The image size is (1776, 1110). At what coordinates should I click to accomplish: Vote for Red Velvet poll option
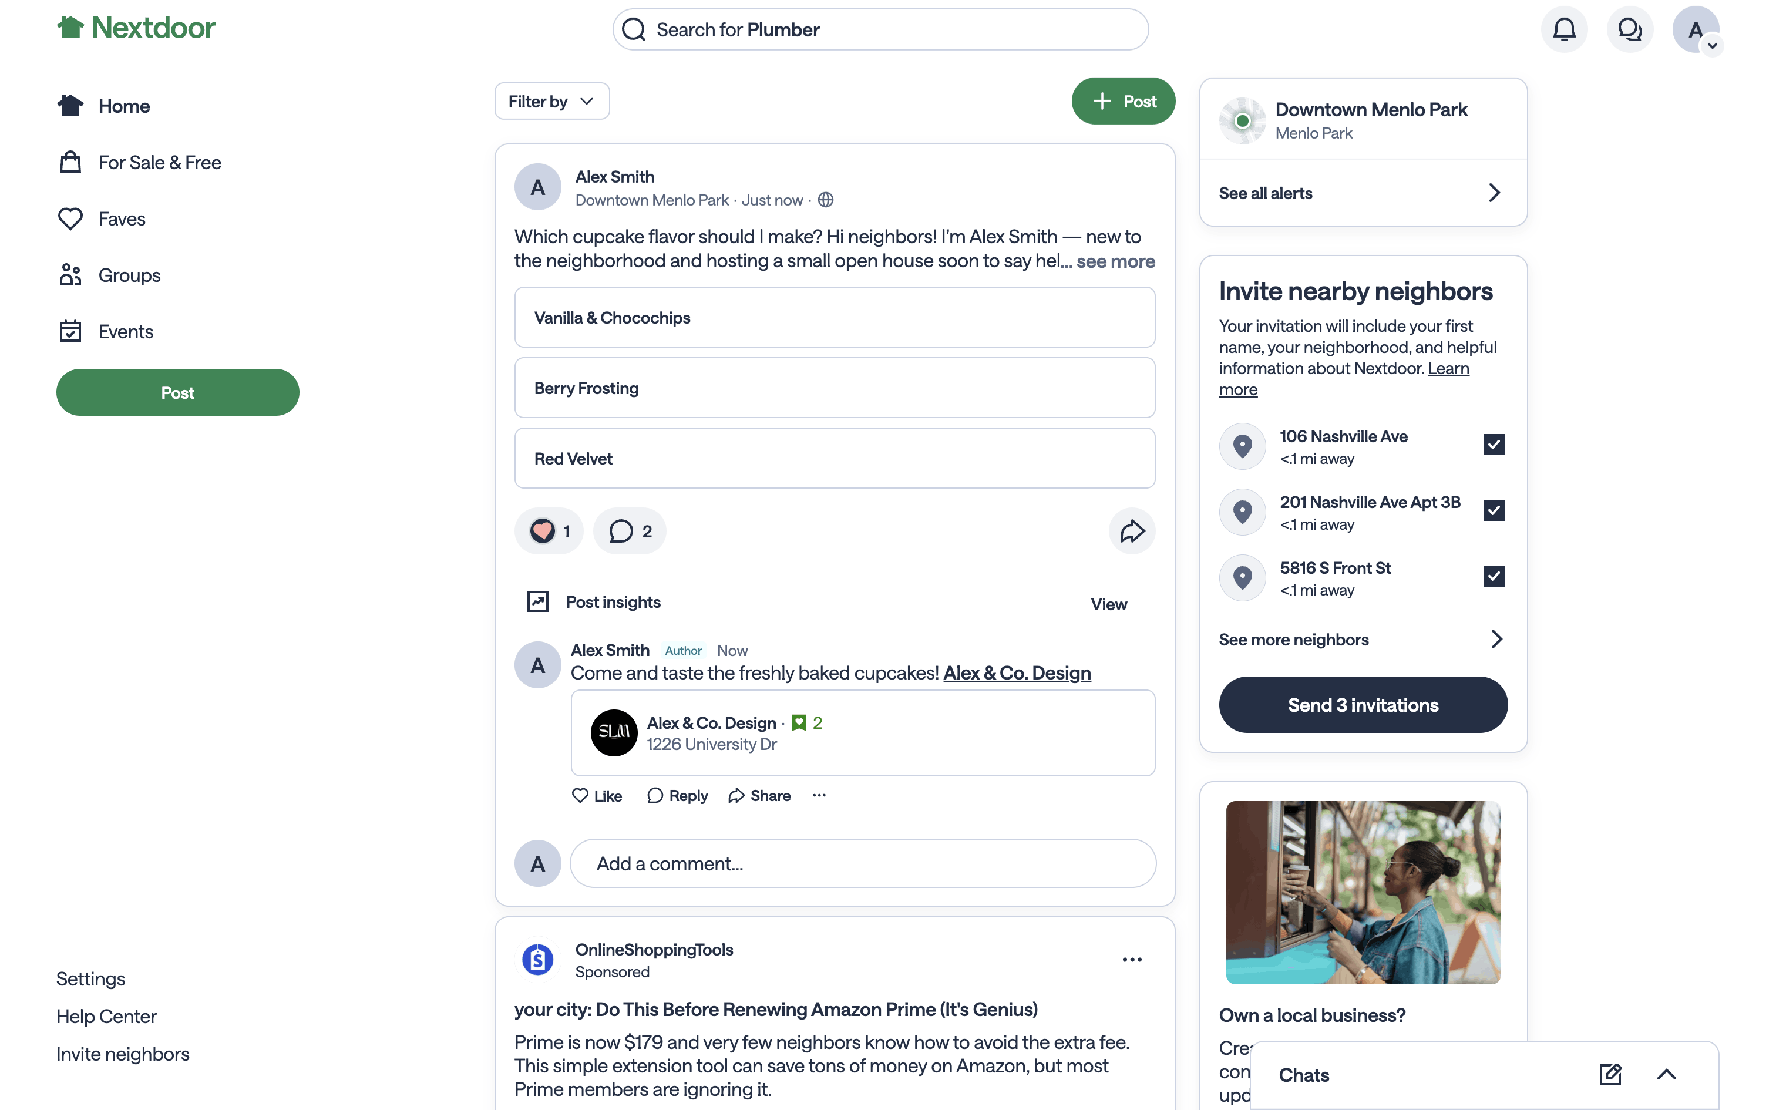(835, 459)
